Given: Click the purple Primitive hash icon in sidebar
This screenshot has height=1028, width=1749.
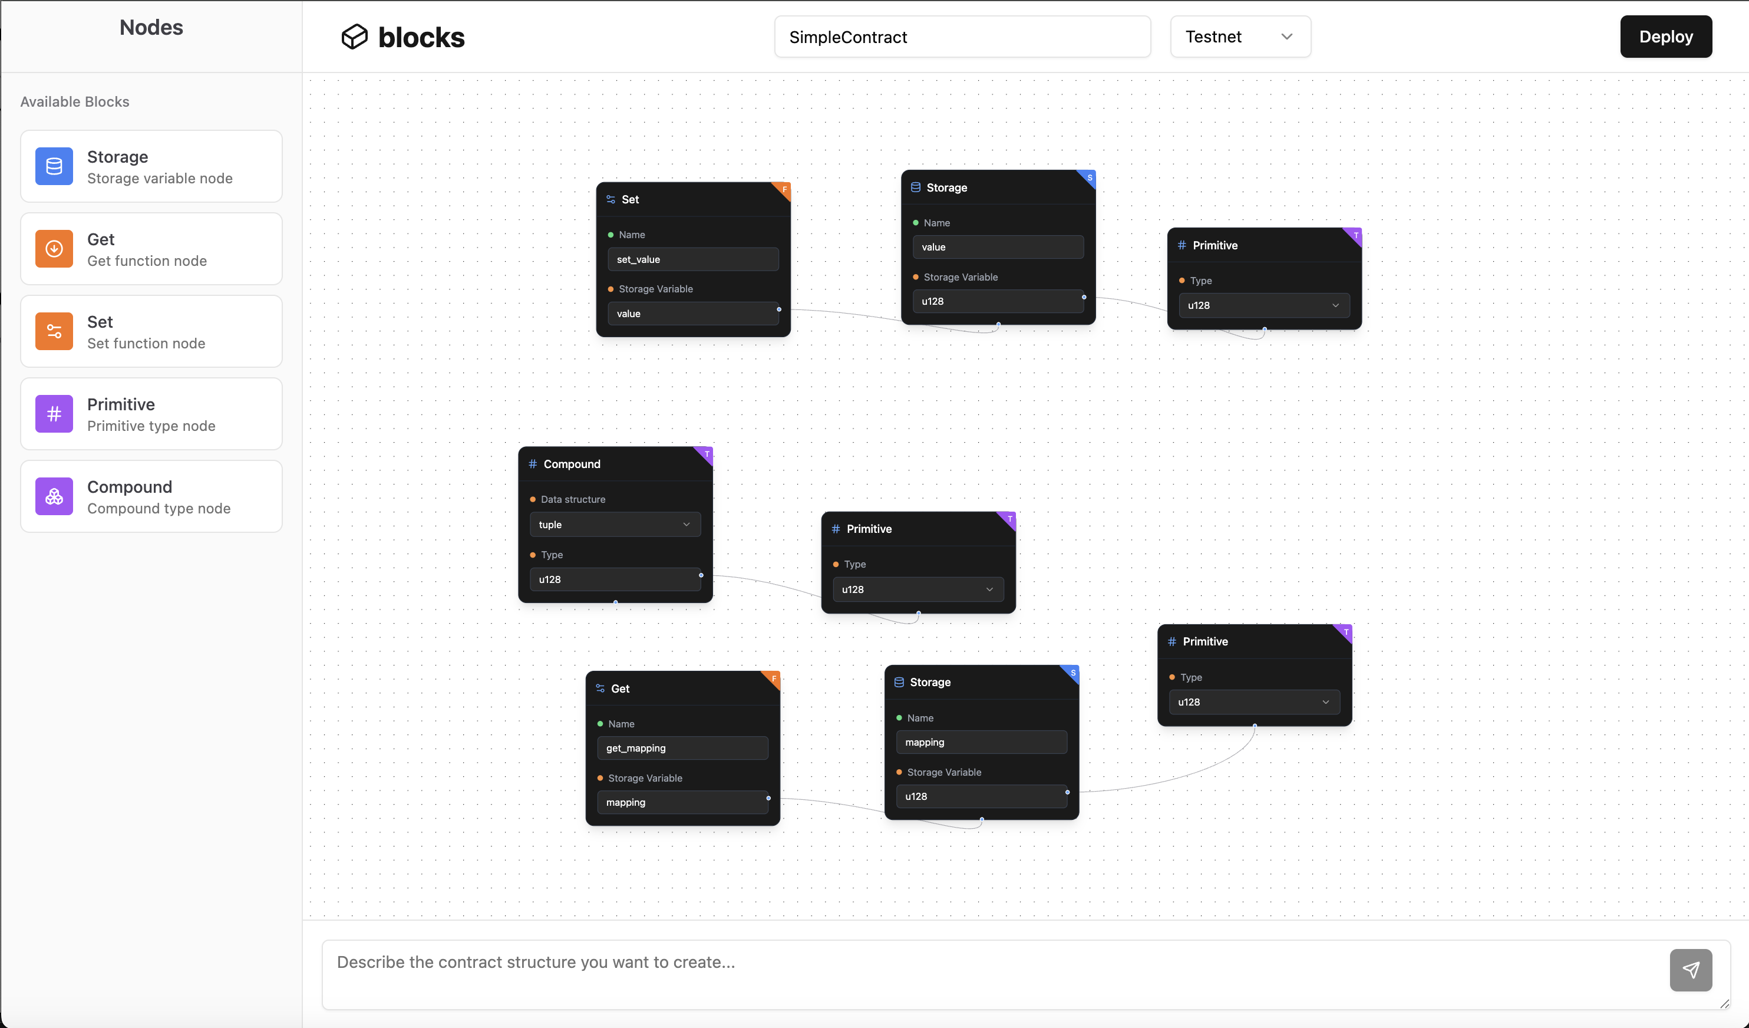Looking at the screenshot, I should [54, 414].
